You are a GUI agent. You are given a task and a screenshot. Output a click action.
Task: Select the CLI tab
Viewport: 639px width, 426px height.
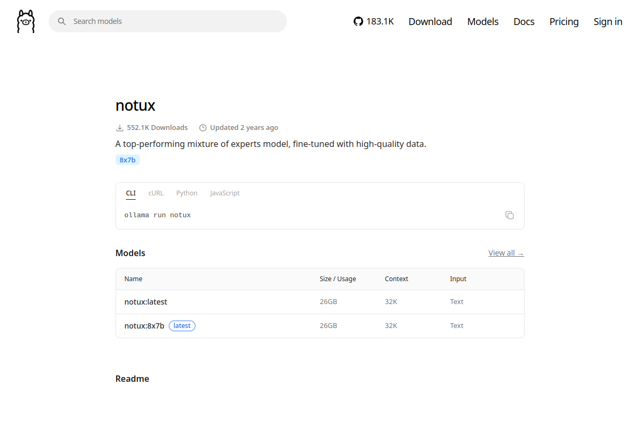tap(131, 193)
